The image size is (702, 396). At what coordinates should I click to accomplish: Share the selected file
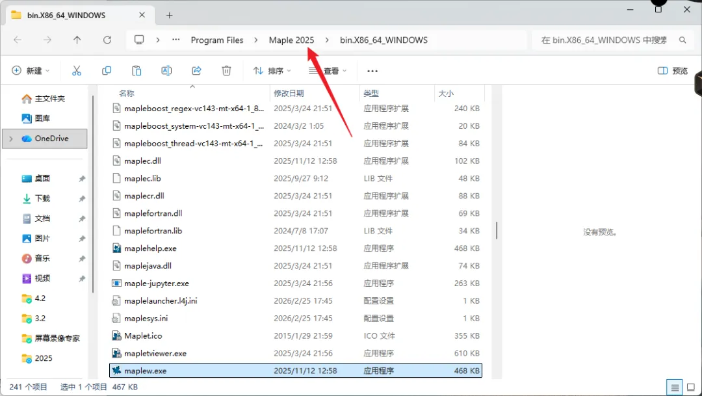point(196,71)
